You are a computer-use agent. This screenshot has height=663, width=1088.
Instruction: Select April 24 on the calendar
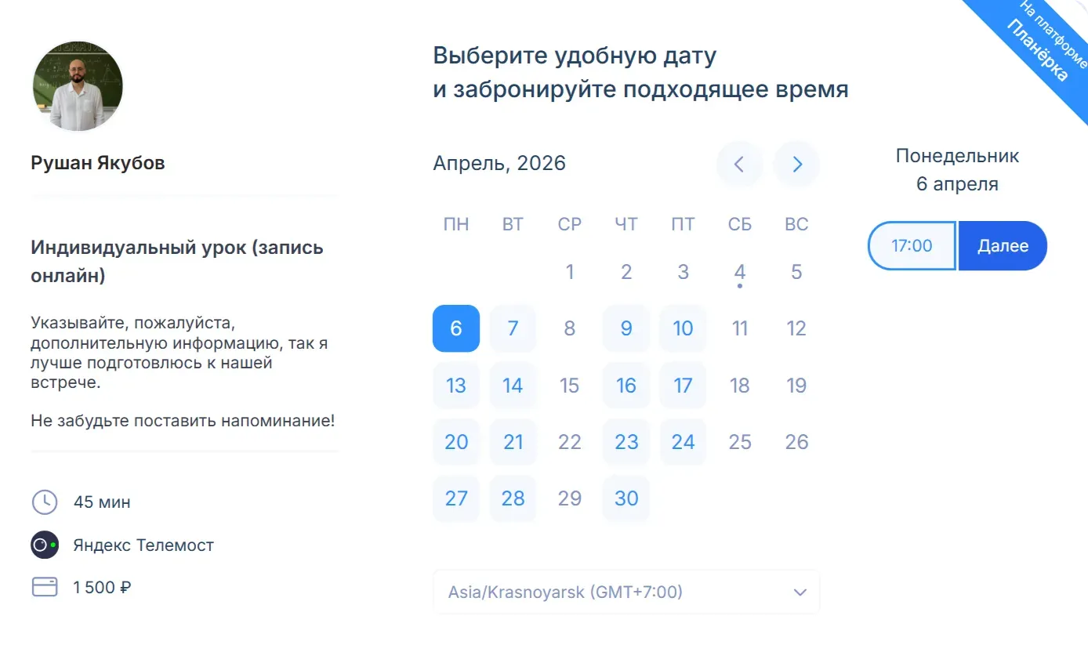683,441
